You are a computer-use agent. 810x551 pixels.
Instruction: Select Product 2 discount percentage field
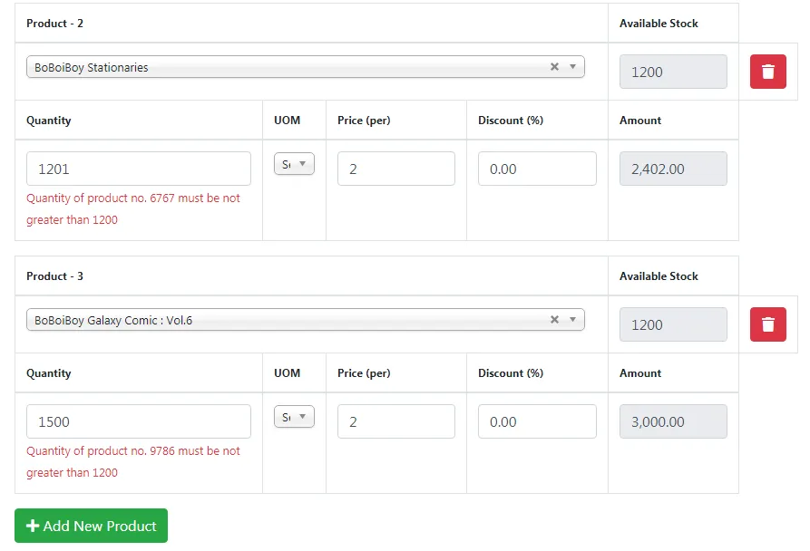pyautogui.click(x=537, y=169)
